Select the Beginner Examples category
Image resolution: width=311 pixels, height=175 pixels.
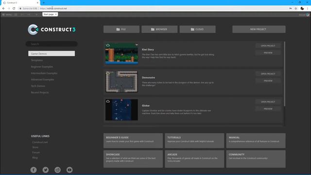point(42,67)
